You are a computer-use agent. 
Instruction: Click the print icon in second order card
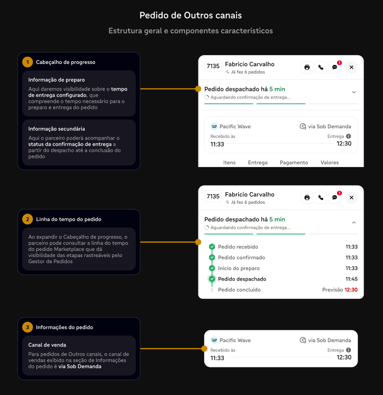[x=307, y=197]
